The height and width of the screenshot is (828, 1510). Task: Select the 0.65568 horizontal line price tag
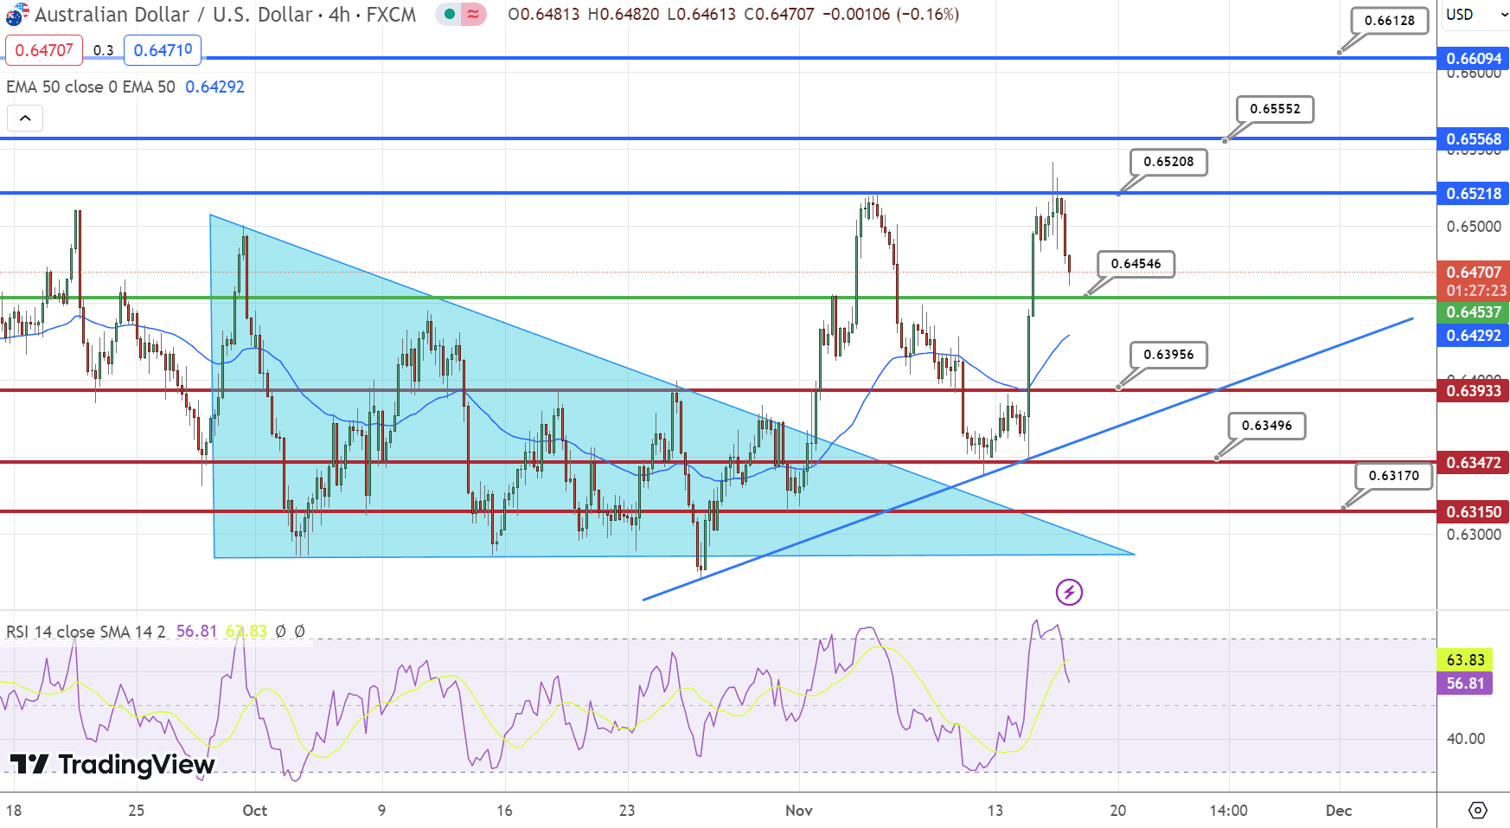(1474, 139)
